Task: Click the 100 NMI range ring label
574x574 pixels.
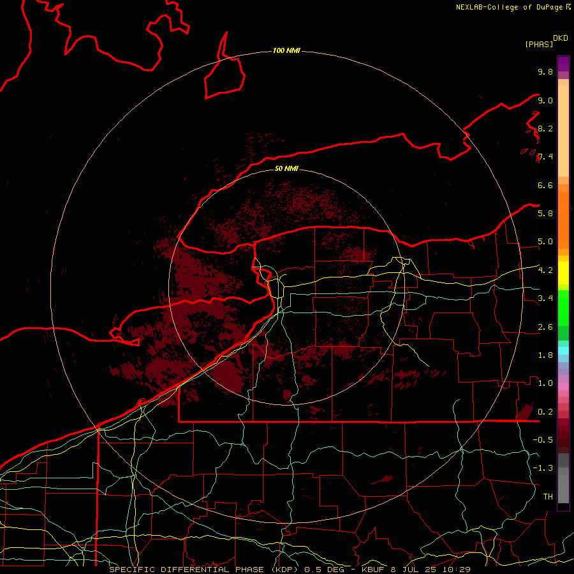Action: (286, 50)
